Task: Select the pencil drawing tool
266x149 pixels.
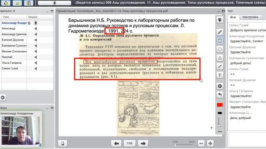Action: pyautogui.click(x=220, y=32)
